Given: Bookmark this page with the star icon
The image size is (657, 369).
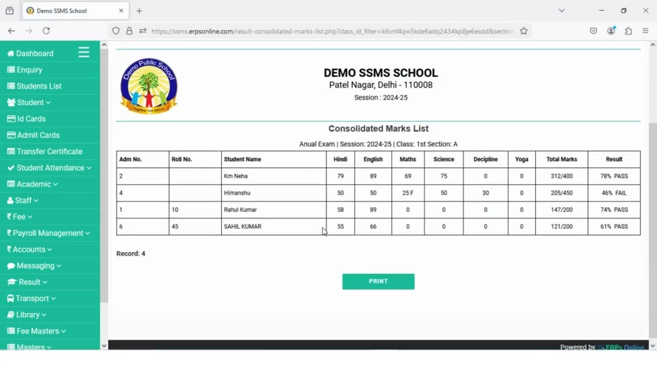Looking at the screenshot, I should click(x=524, y=31).
